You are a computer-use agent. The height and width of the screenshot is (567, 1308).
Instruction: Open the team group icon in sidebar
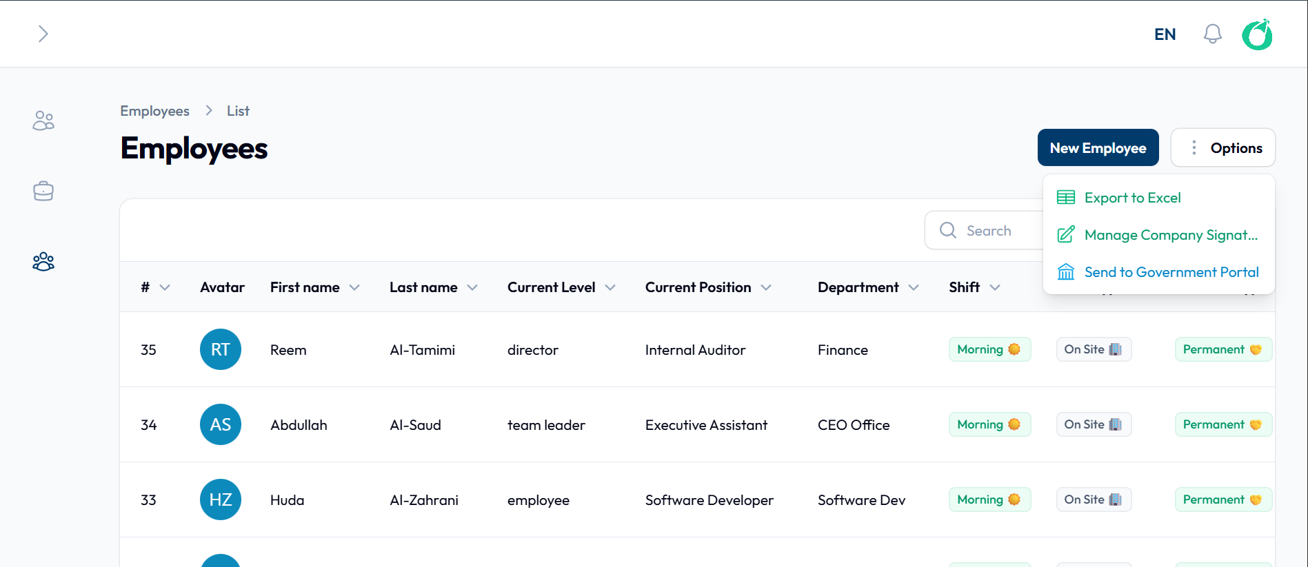[43, 262]
